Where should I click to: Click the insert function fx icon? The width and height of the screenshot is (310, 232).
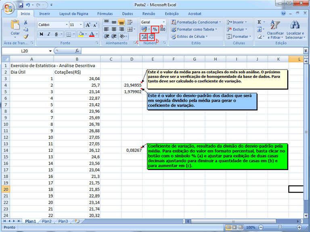(77, 51)
